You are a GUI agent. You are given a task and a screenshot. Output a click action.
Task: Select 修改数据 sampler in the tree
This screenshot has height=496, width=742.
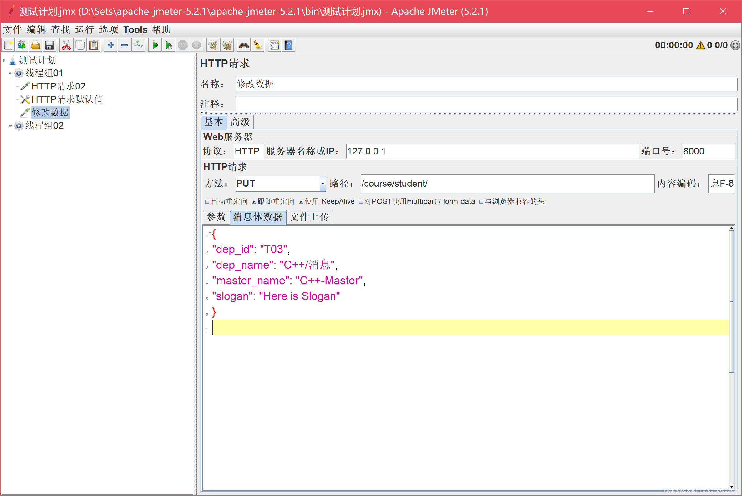pos(50,113)
